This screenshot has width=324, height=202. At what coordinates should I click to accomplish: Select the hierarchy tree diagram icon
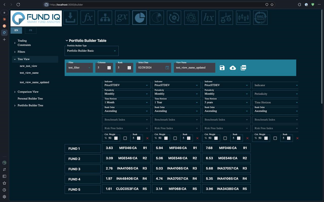105,18
